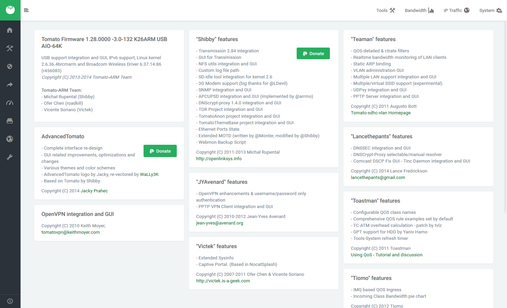
Task: Click the Tomato Firmware 1.28.0000 heading
Action: (104, 43)
